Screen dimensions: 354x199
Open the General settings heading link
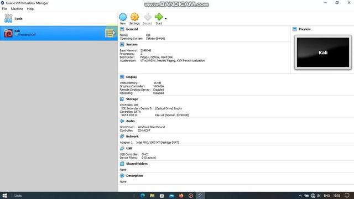click(x=132, y=29)
